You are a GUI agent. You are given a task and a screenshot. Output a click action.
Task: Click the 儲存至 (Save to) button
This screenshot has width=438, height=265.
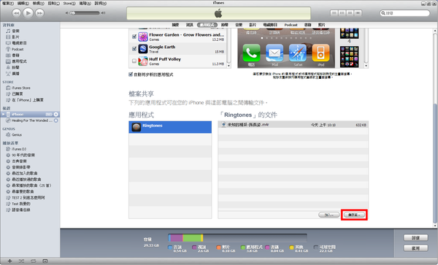(354, 215)
